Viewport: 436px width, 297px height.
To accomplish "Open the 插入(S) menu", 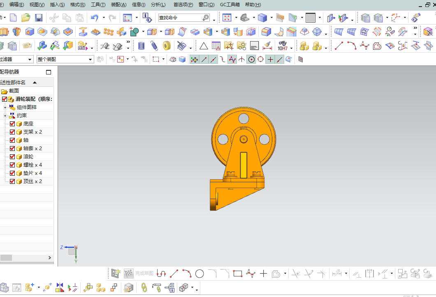I will click(x=57, y=5).
